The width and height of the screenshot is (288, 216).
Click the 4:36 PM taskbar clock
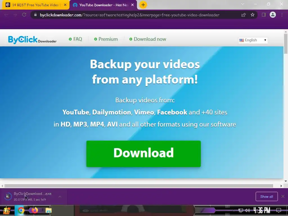coord(262,210)
